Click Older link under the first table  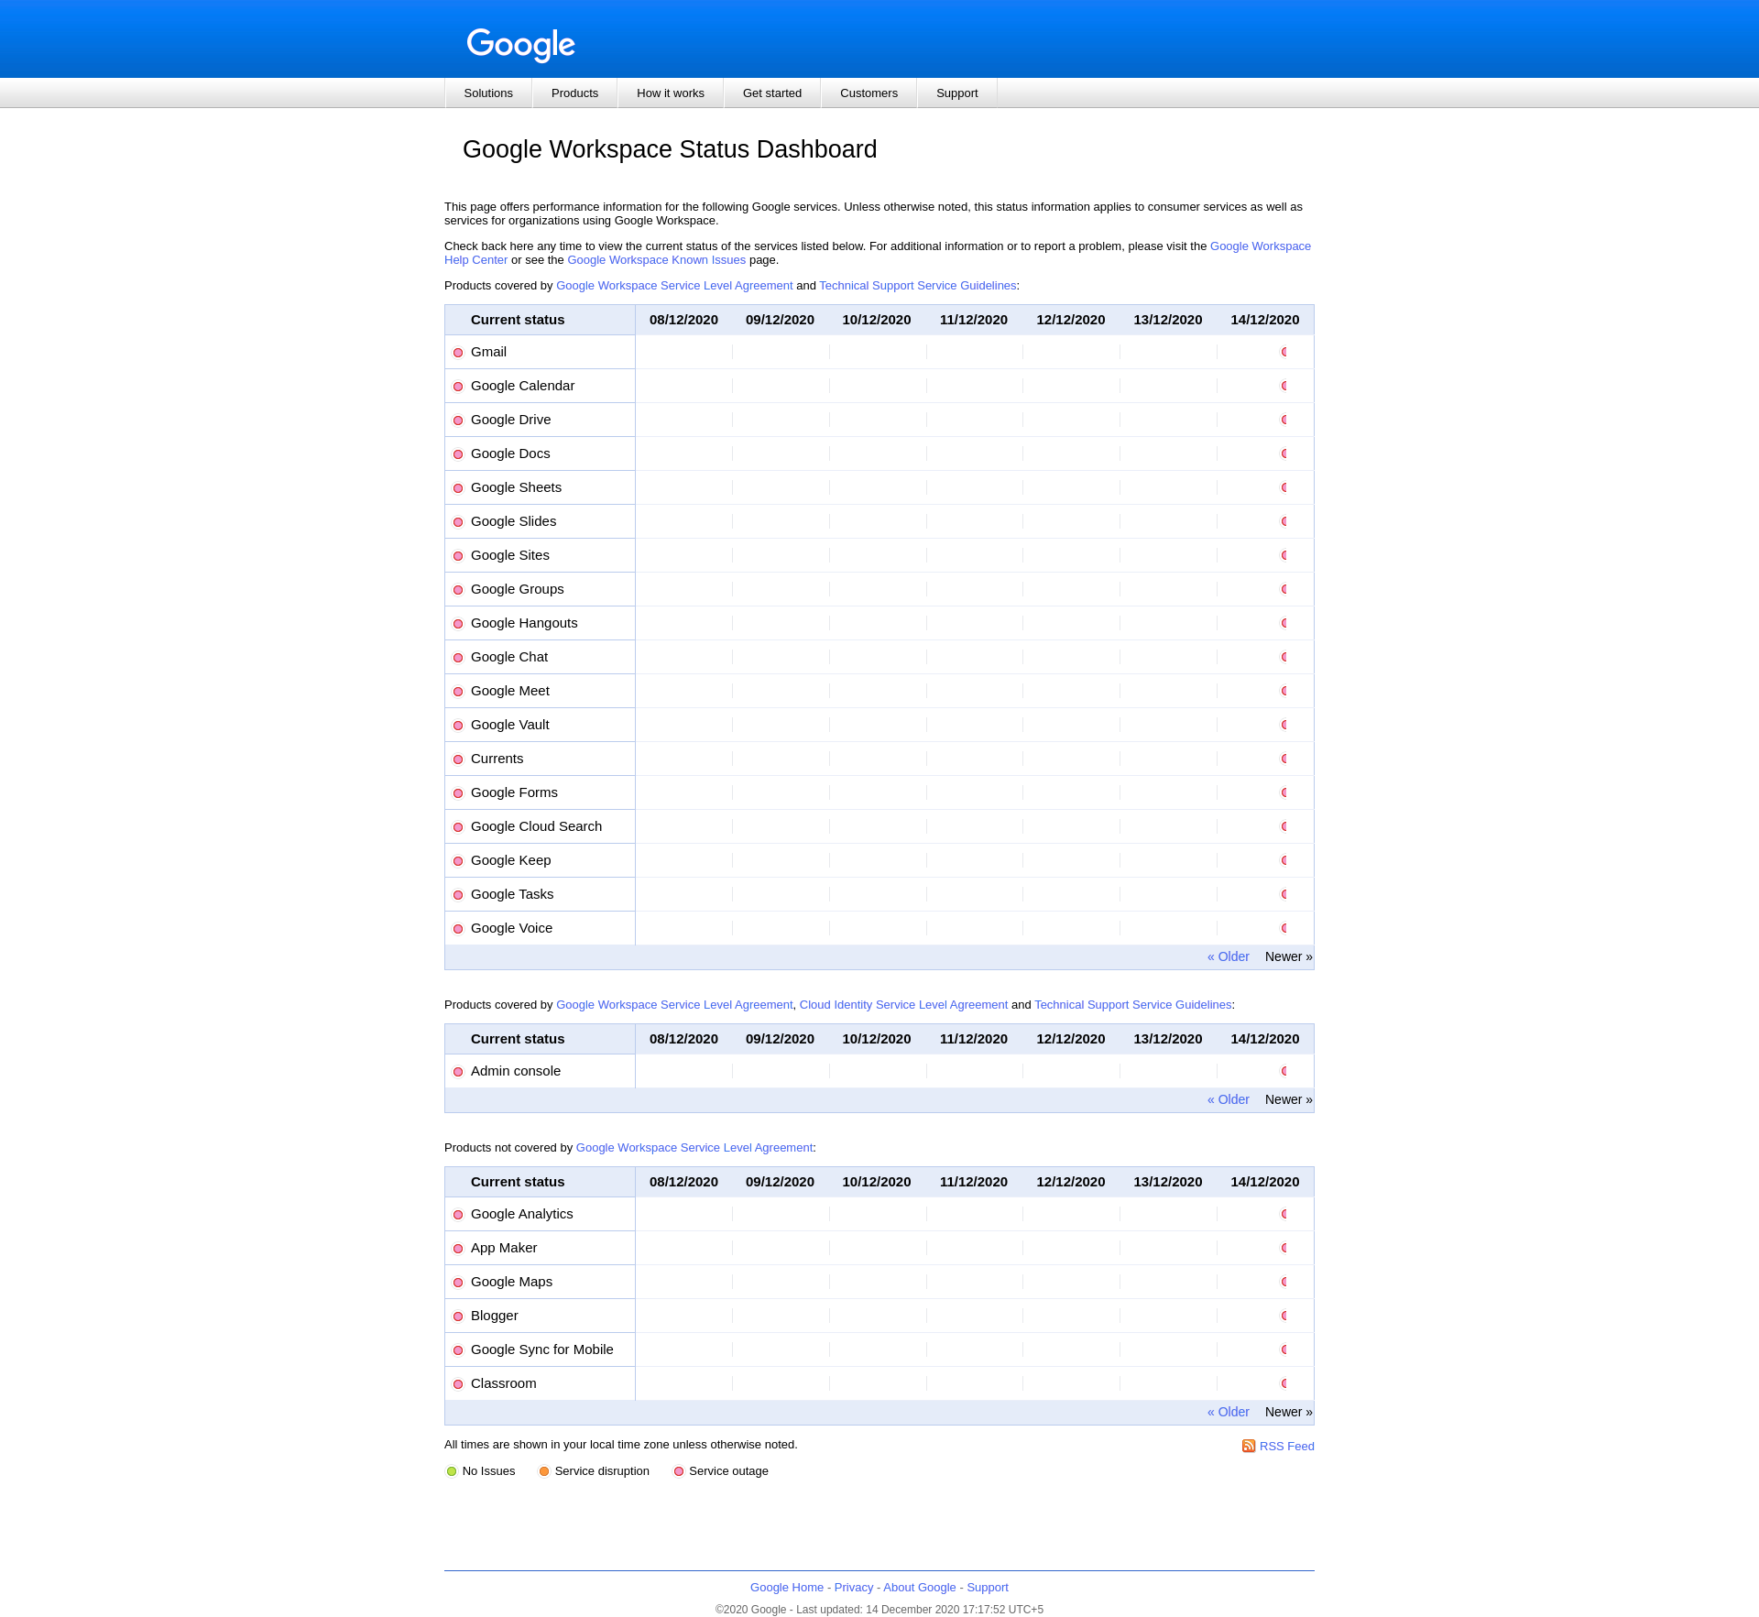pos(1228,956)
